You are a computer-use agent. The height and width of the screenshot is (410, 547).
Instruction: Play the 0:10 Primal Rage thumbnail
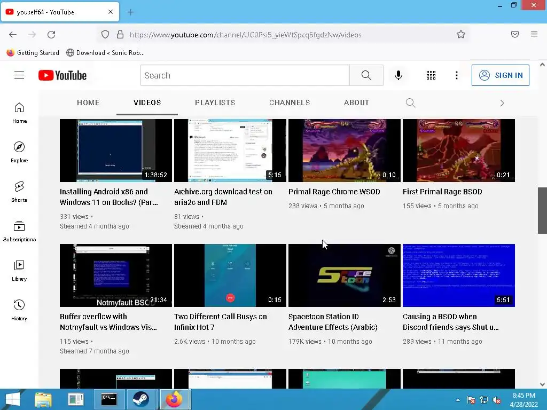[345, 151]
